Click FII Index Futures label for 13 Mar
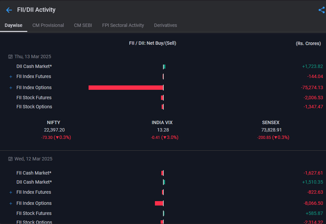The image size is (326, 224). click(34, 76)
